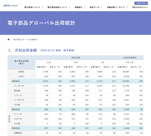The image size is (151, 136).
Task: Click the 世界計 row label
Action: (x=21, y=72)
